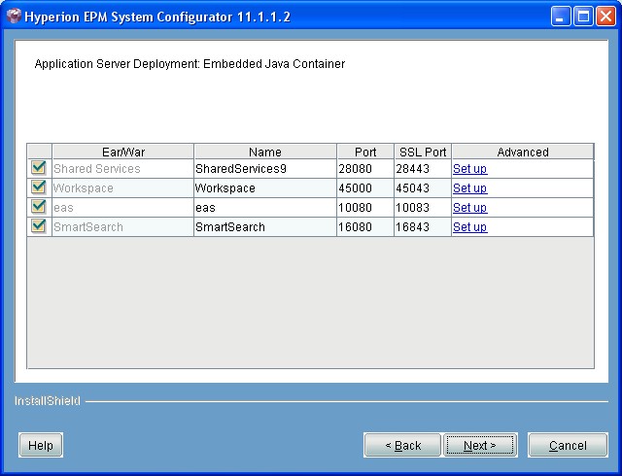Click the SSL Port column header
The height and width of the screenshot is (476, 622).
(x=423, y=152)
